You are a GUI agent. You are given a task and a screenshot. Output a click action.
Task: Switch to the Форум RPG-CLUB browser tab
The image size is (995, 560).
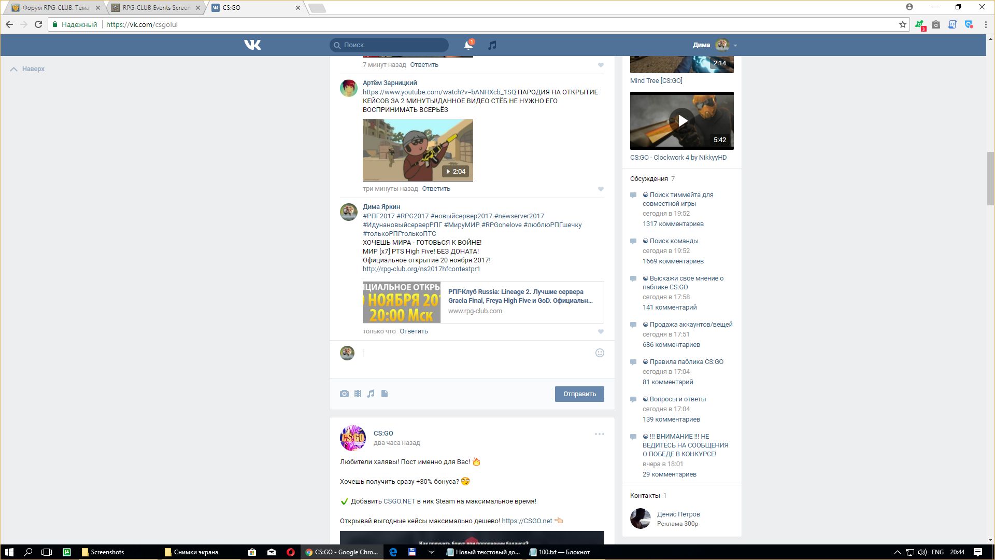point(55,8)
